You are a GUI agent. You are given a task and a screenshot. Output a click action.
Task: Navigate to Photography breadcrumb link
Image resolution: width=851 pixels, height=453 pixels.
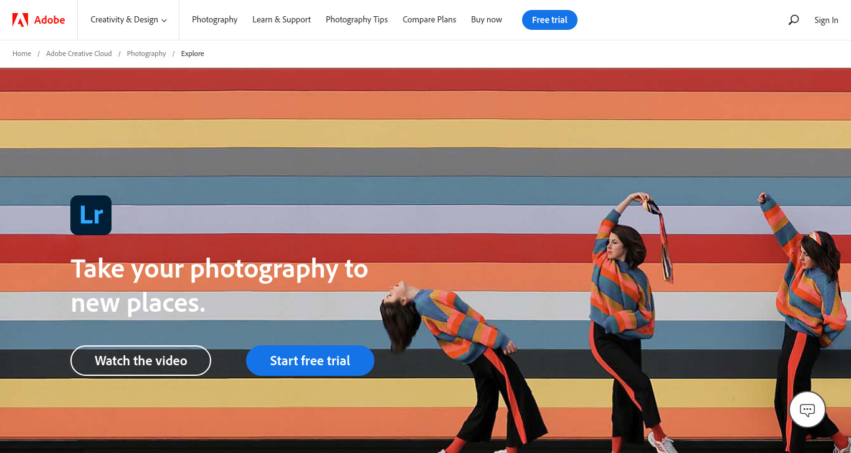[x=146, y=54]
